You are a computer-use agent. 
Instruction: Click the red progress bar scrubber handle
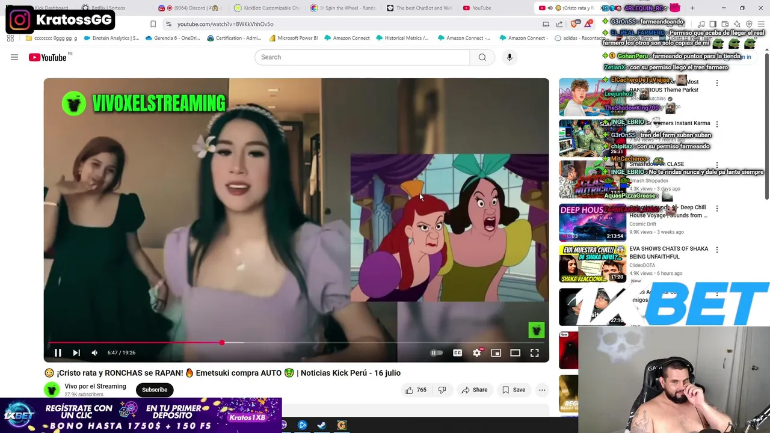(x=222, y=342)
